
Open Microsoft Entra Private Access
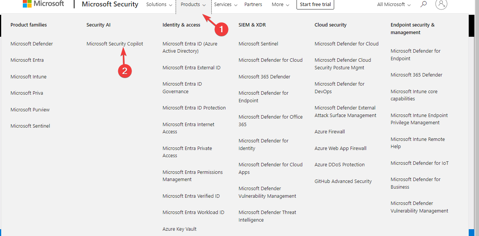pyautogui.click(x=187, y=152)
